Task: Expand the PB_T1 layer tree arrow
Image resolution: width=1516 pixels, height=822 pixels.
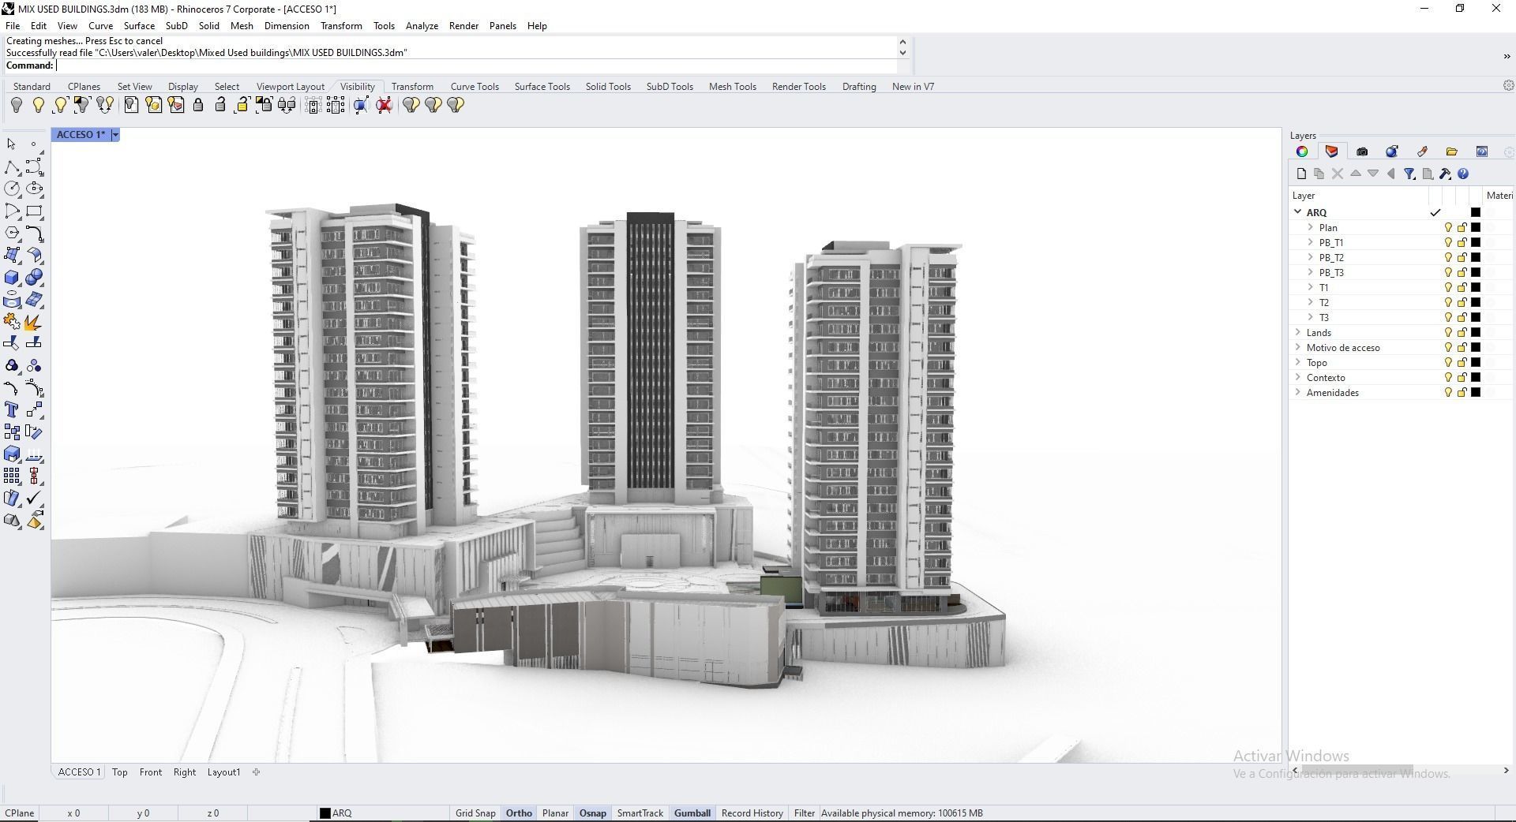Action: pos(1310,242)
